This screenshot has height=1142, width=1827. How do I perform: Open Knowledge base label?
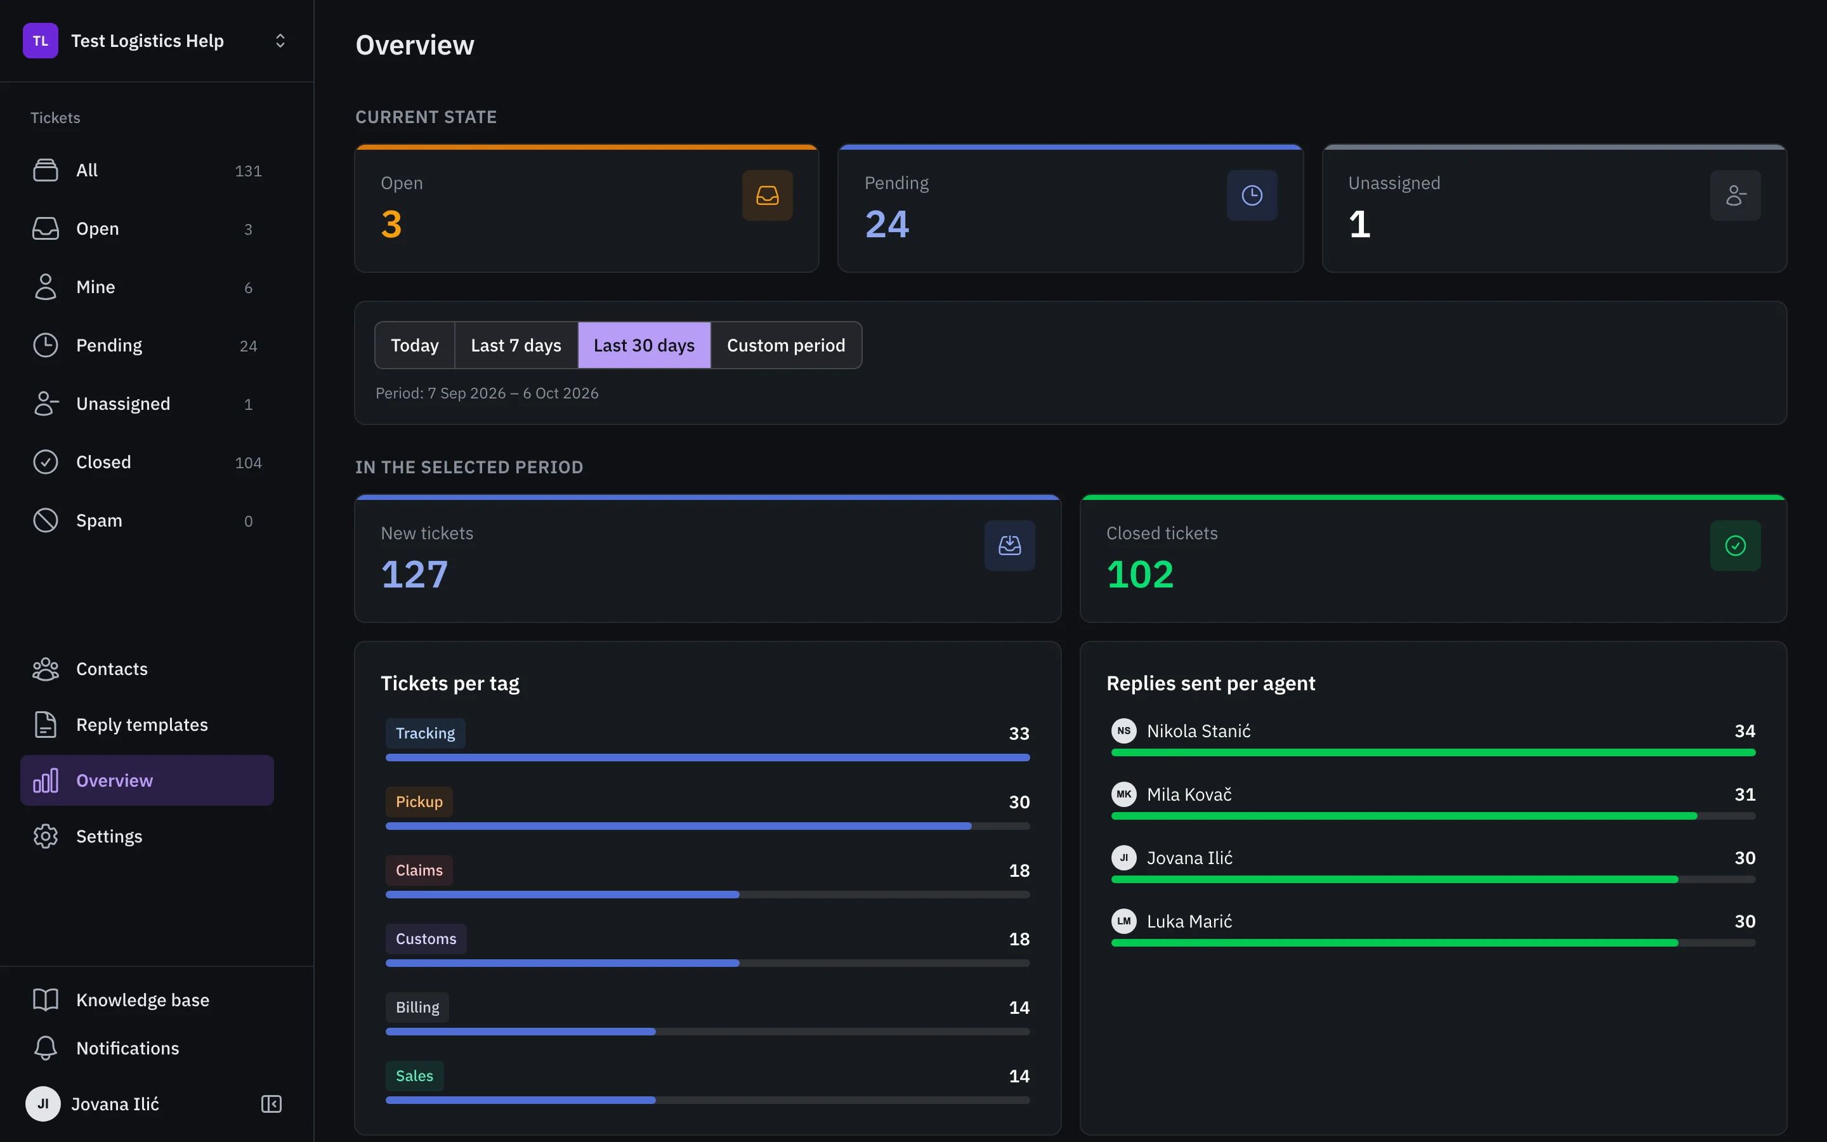(x=143, y=999)
